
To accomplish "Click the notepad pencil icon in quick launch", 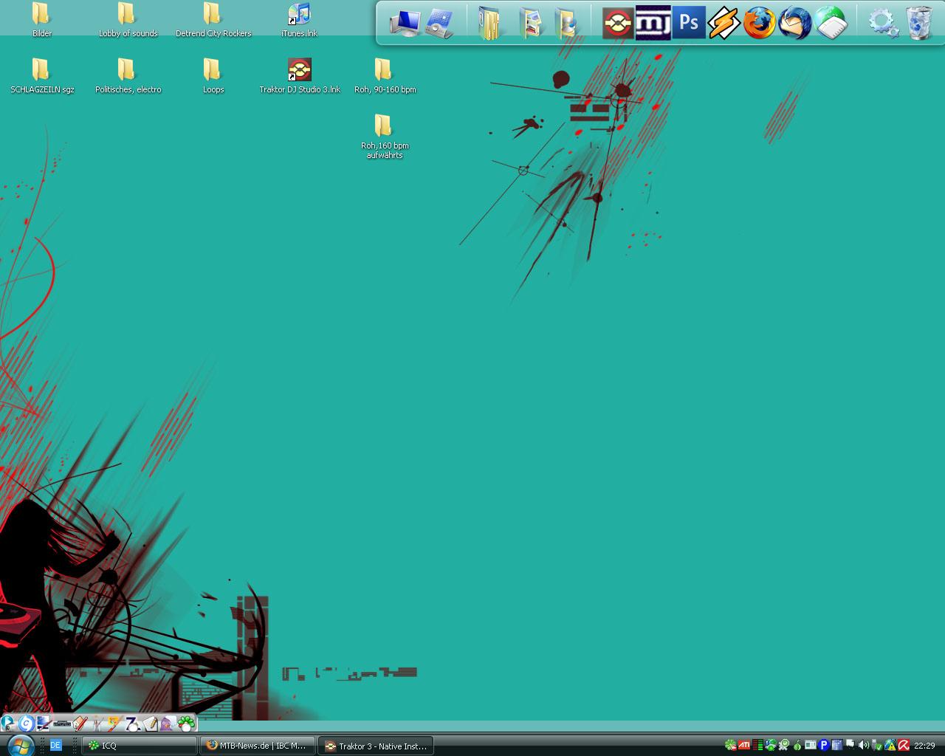I will (151, 724).
